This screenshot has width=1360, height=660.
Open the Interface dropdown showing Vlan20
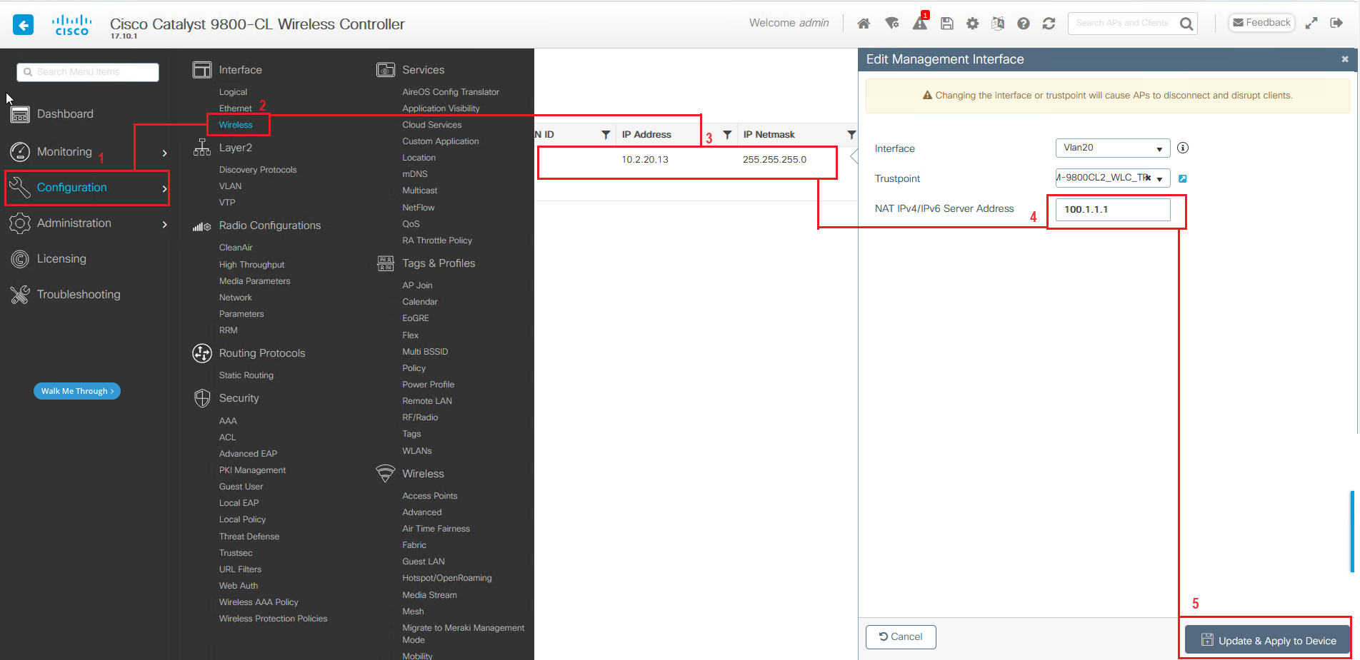click(1113, 148)
